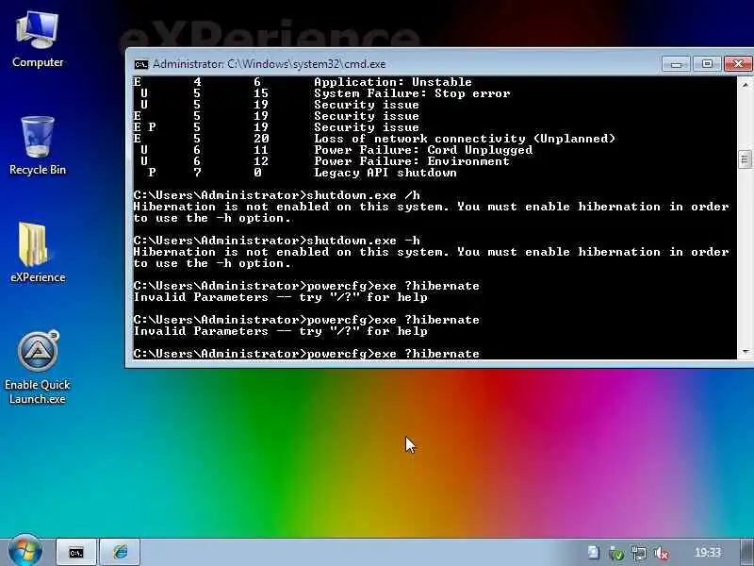This screenshot has width=754, height=566.
Task: Minimize the cmd.exe window
Action: coord(677,63)
